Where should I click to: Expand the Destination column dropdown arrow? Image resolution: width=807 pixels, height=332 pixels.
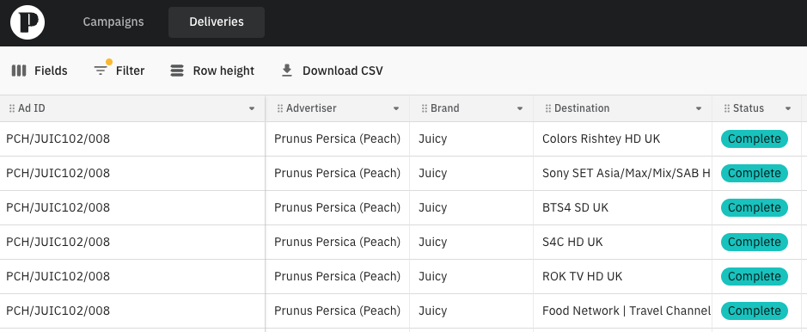pyautogui.click(x=699, y=108)
